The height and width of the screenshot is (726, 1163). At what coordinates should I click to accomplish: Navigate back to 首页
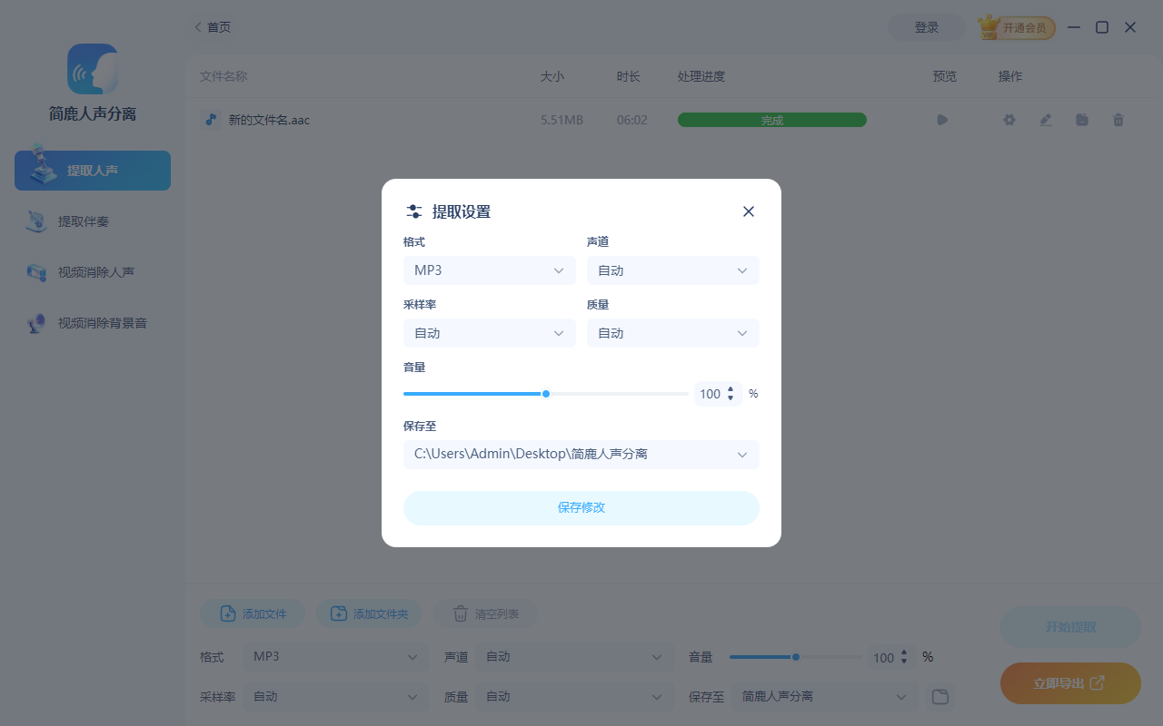click(x=212, y=27)
